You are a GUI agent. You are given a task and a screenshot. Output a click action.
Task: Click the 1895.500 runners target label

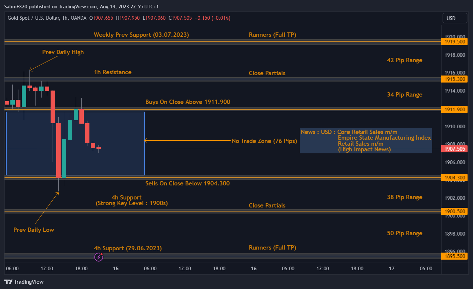coord(454,256)
